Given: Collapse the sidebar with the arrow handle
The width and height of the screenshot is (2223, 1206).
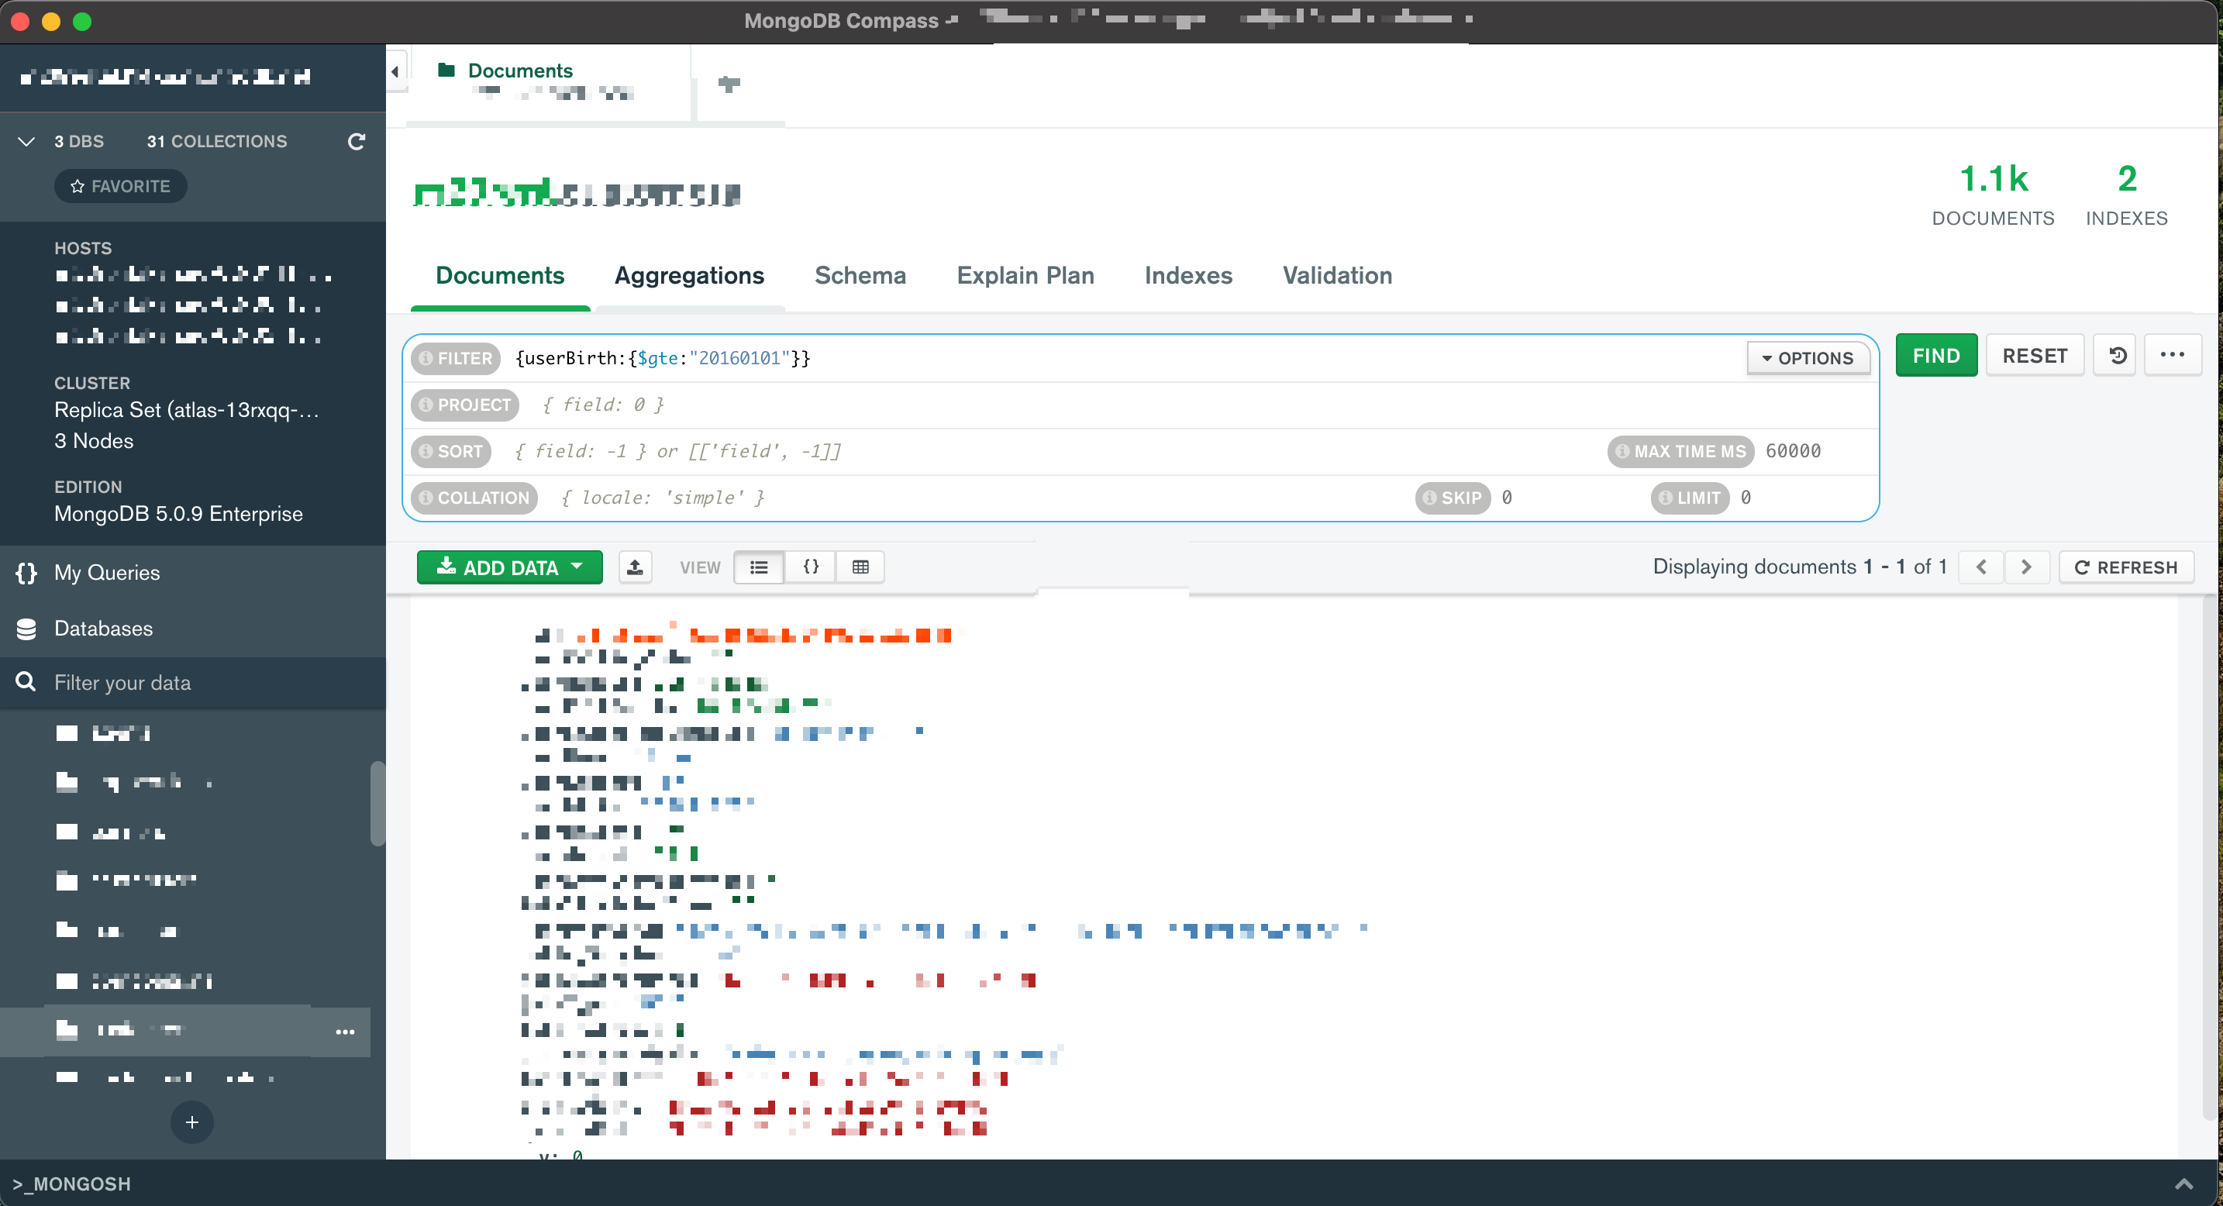Looking at the screenshot, I should click(395, 71).
